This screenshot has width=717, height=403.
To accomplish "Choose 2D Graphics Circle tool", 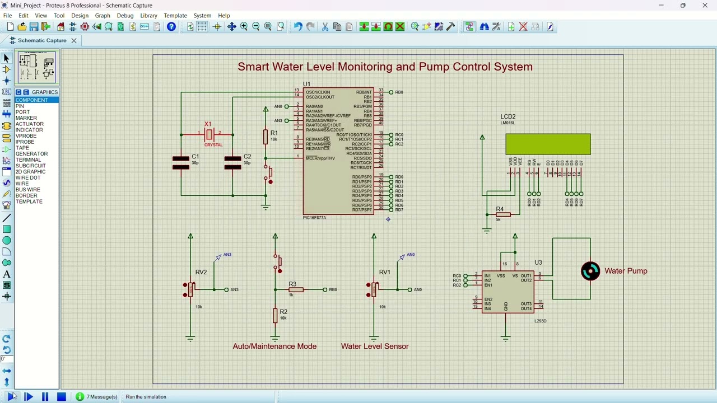I will [x=7, y=241].
